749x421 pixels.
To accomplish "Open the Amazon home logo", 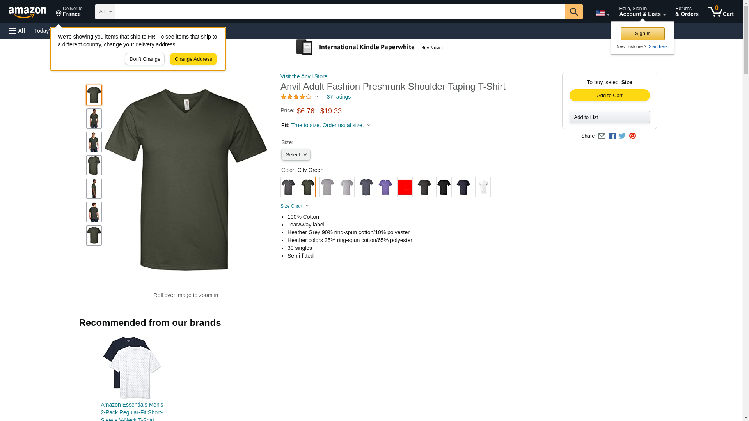I will 27,12.
